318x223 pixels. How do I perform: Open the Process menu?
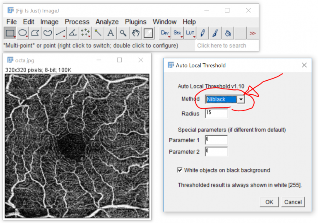pyautogui.click(x=77, y=22)
